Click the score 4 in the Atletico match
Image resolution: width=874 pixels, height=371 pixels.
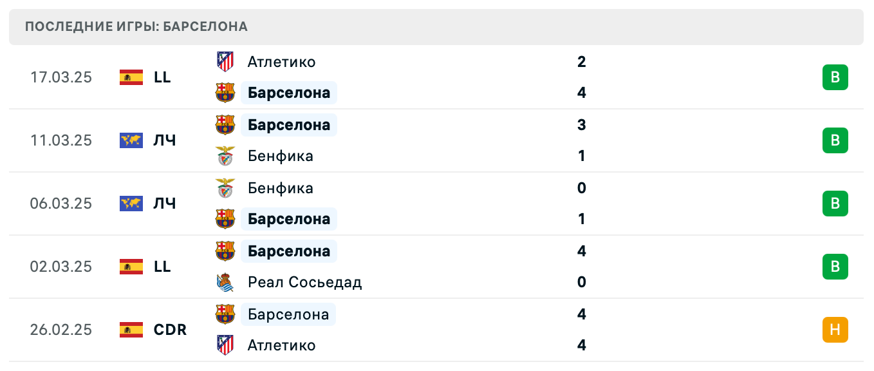(582, 93)
